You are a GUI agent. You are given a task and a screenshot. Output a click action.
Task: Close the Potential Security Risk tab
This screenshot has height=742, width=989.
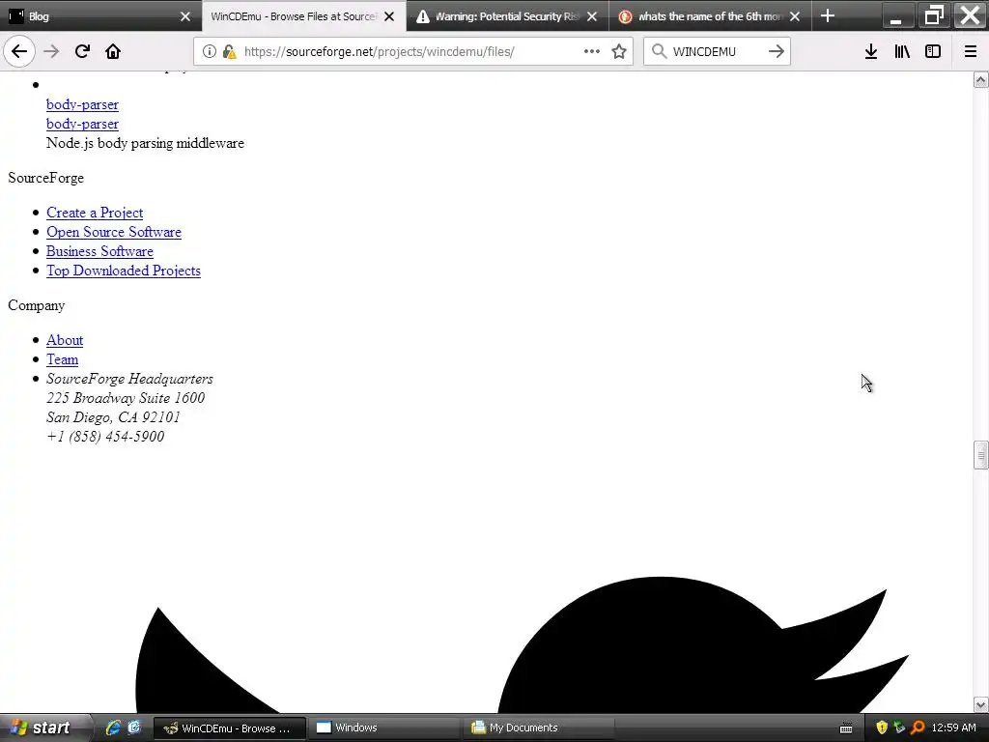[592, 16]
